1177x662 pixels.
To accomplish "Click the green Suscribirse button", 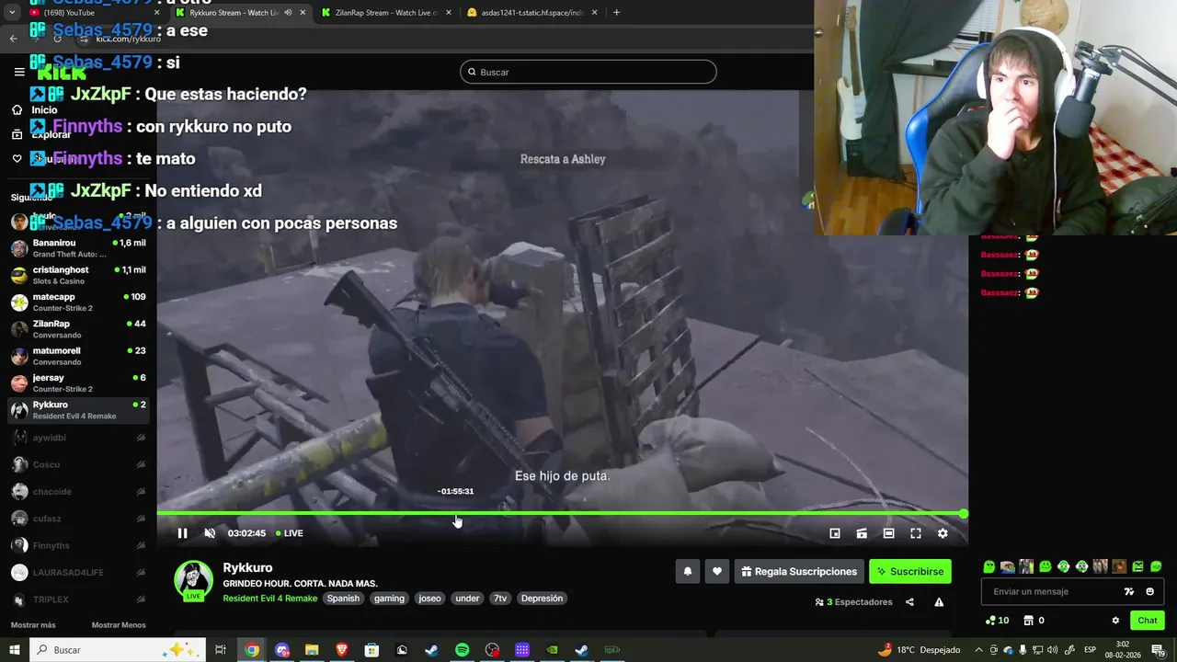I will coord(910,572).
